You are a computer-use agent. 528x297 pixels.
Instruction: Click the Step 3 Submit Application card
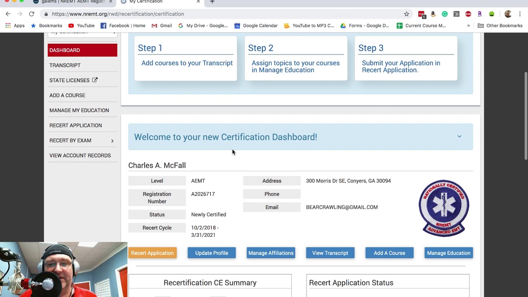click(x=406, y=58)
